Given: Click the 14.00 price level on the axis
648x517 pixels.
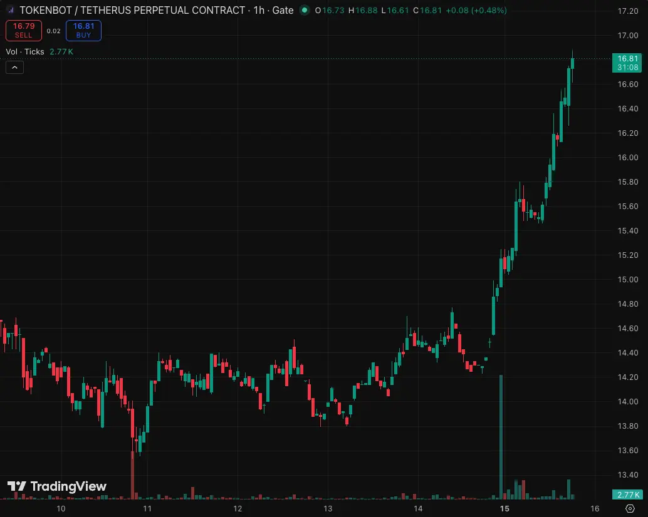Looking at the screenshot, I should pos(628,401).
